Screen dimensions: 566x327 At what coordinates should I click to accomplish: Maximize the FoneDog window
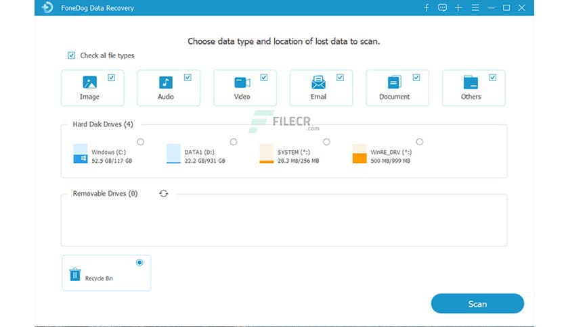coord(506,7)
